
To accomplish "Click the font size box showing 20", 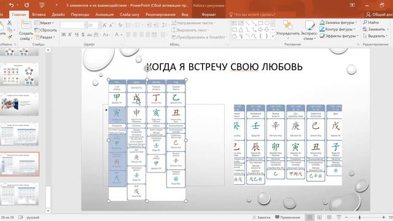I will (x=92, y=25).
